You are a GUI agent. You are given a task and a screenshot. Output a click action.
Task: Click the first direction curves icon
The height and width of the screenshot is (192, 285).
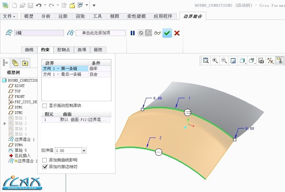point(9,33)
